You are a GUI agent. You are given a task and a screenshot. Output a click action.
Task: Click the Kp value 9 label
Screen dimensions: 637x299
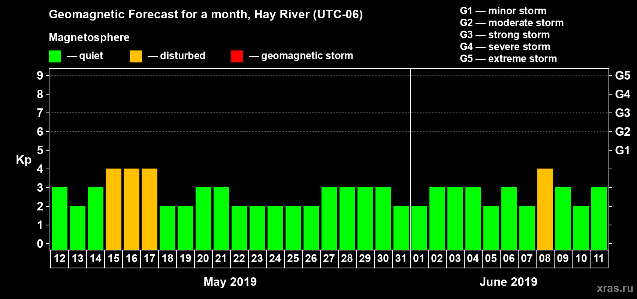point(40,75)
